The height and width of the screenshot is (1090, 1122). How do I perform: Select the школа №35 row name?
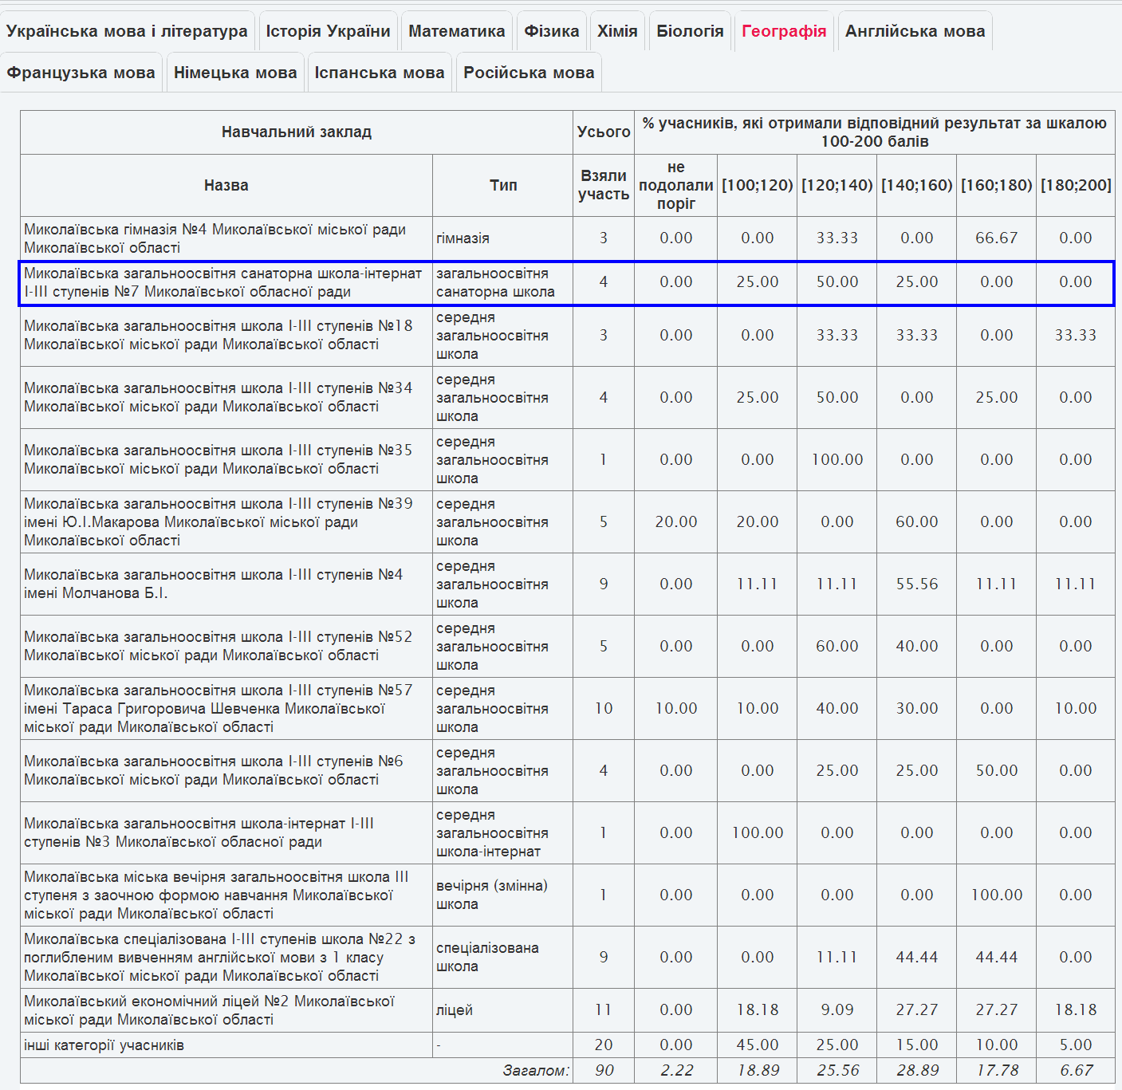[218, 460]
